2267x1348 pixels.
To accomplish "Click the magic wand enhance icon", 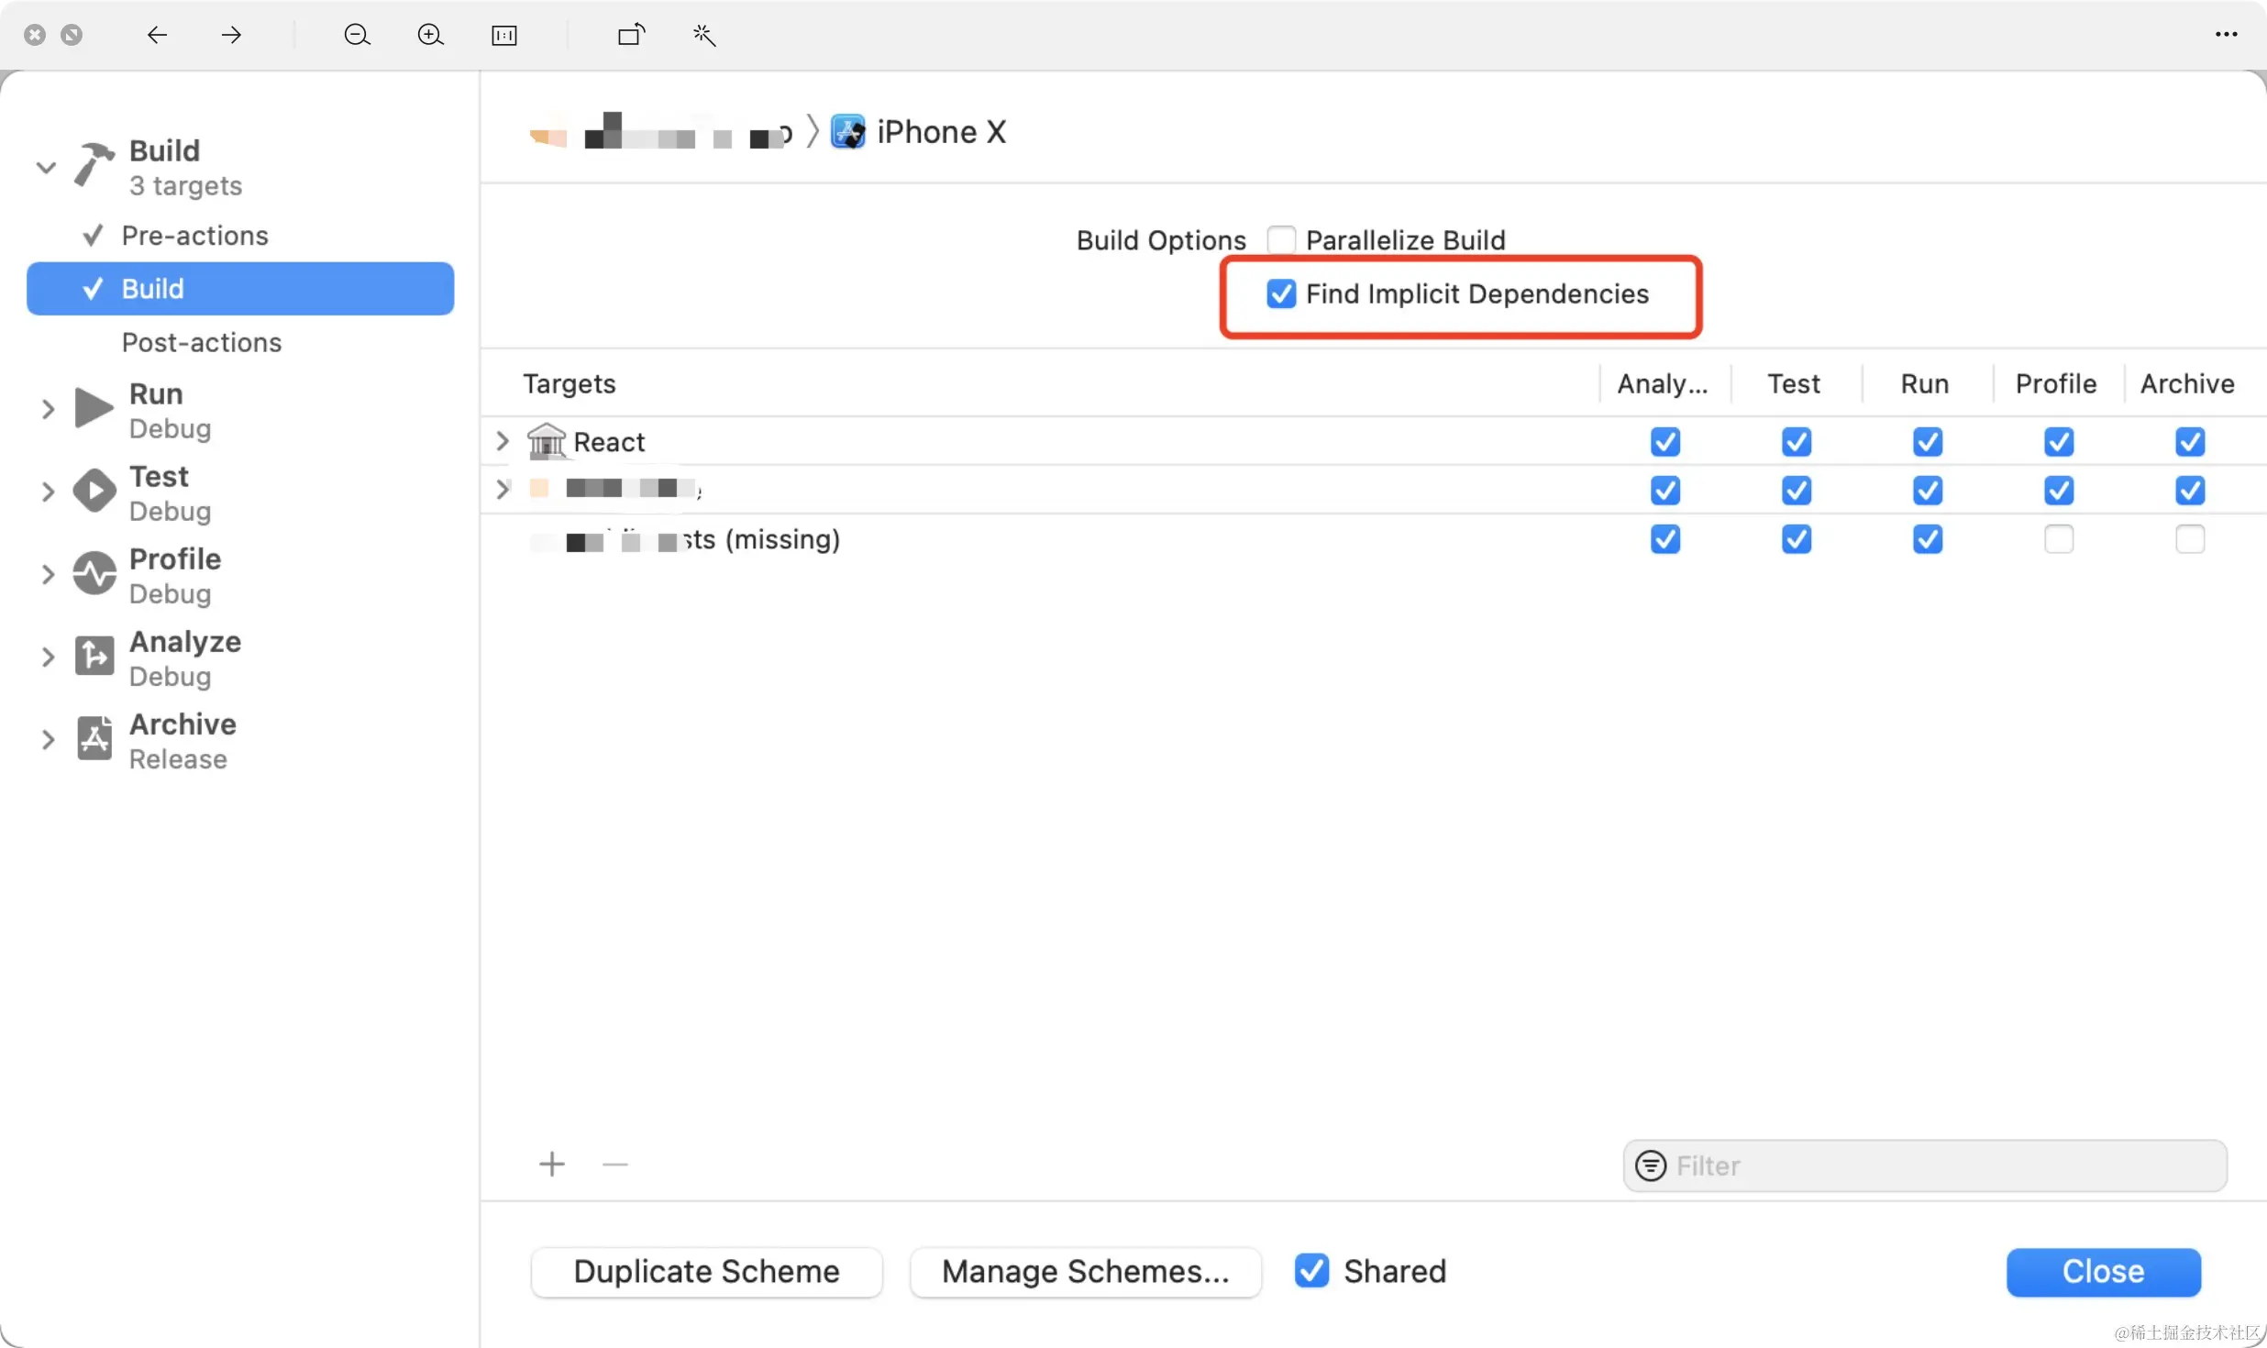I will 704,35.
